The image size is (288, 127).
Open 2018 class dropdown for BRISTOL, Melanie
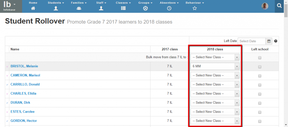[x=215, y=66]
